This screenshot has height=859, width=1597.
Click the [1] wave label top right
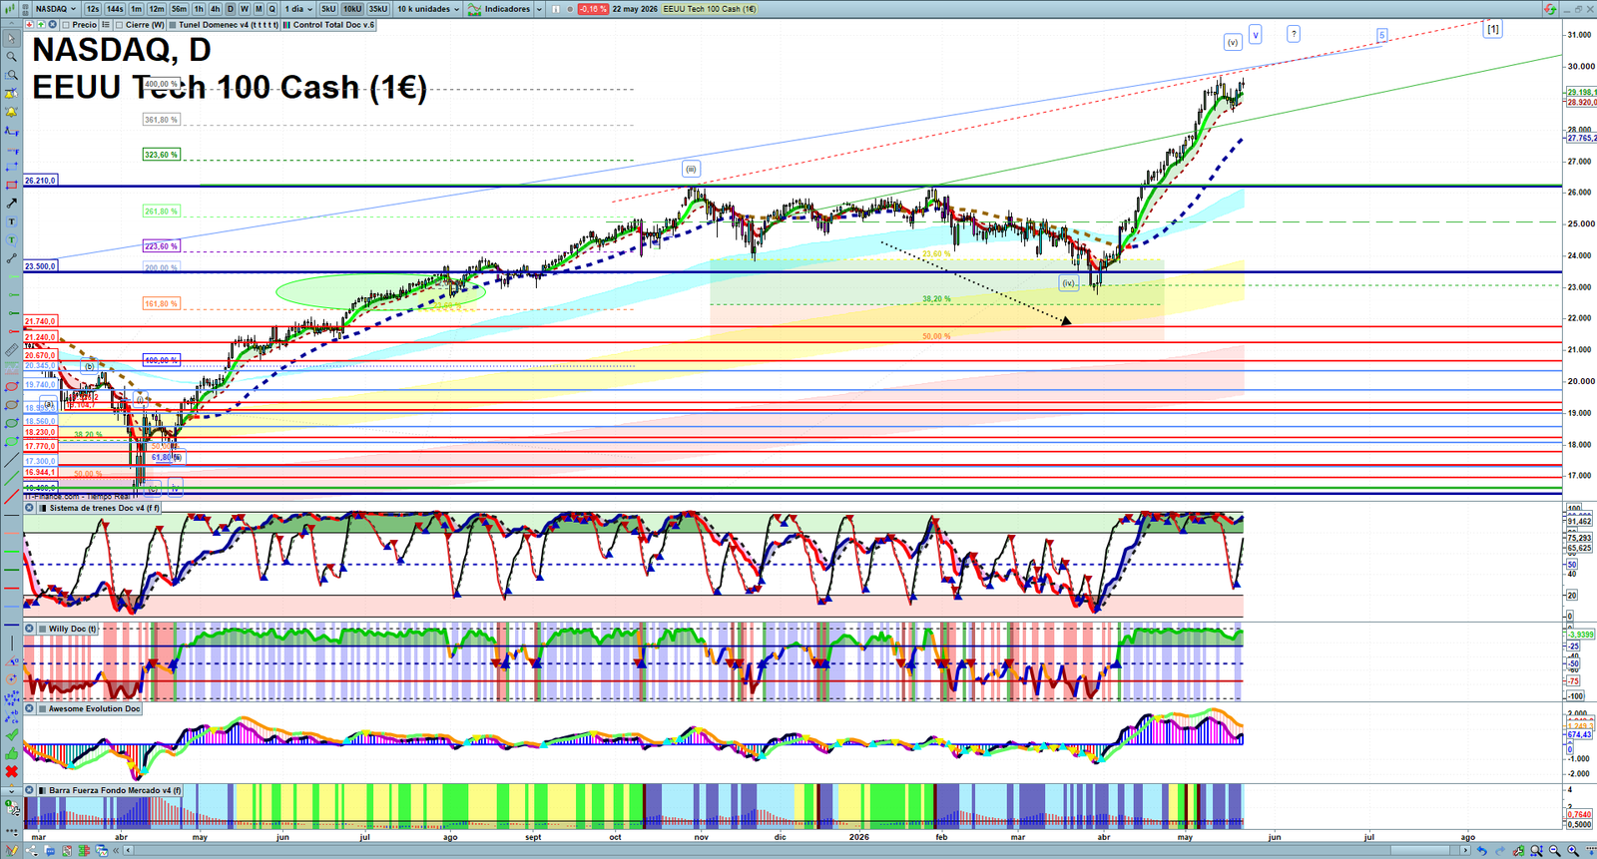[1492, 29]
